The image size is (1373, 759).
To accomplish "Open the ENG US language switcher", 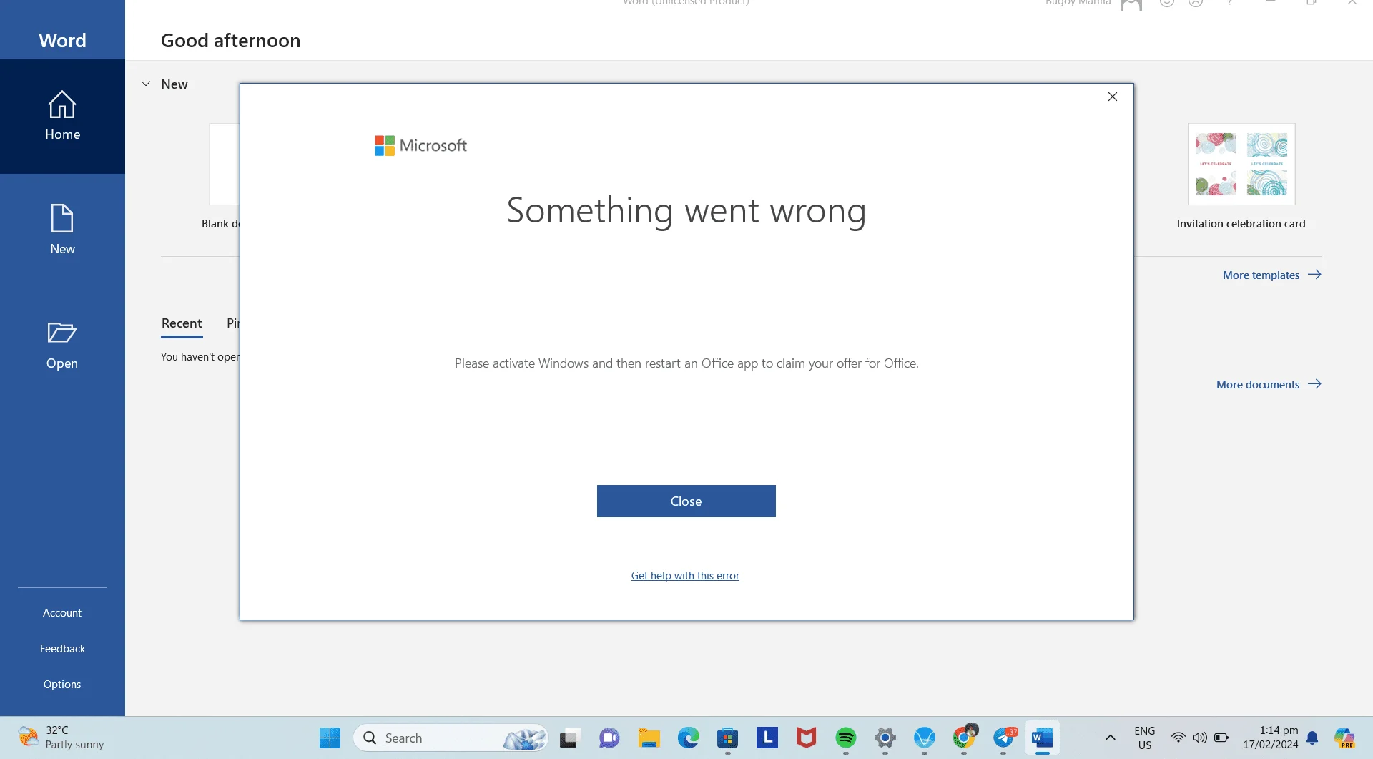I will point(1145,738).
